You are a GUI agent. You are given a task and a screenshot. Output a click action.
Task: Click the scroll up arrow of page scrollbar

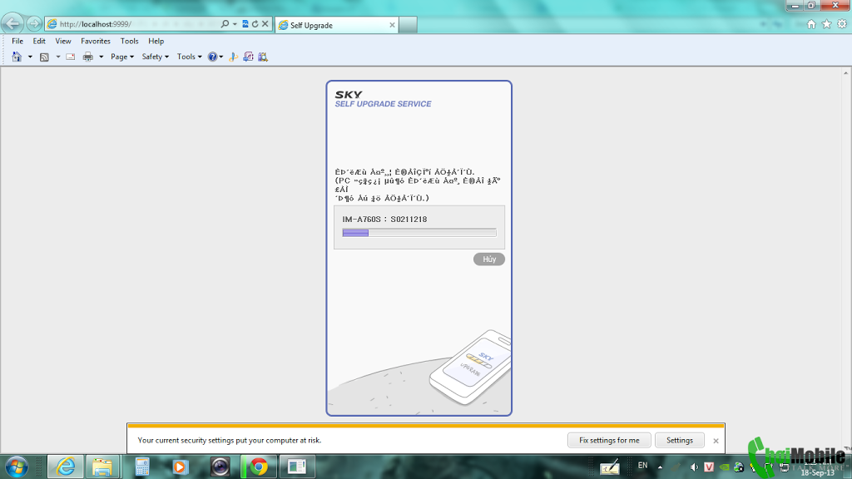pyautogui.click(x=846, y=72)
